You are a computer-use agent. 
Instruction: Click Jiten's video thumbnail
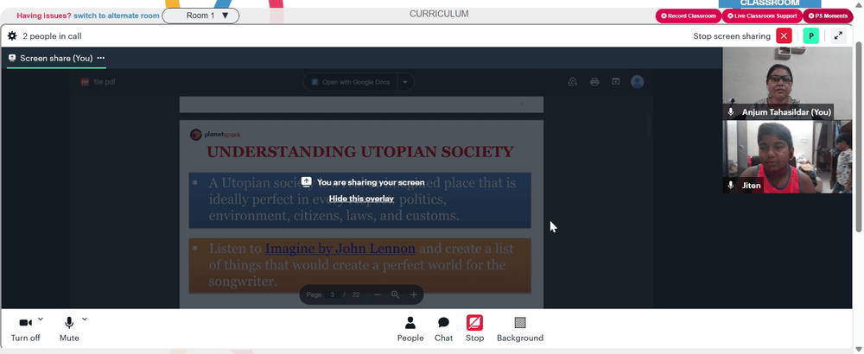pyautogui.click(x=787, y=156)
